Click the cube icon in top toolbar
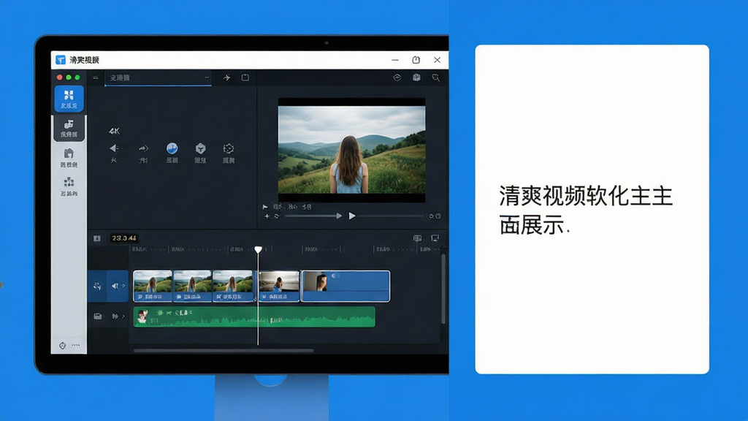The image size is (748, 421). click(x=416, y=77)
